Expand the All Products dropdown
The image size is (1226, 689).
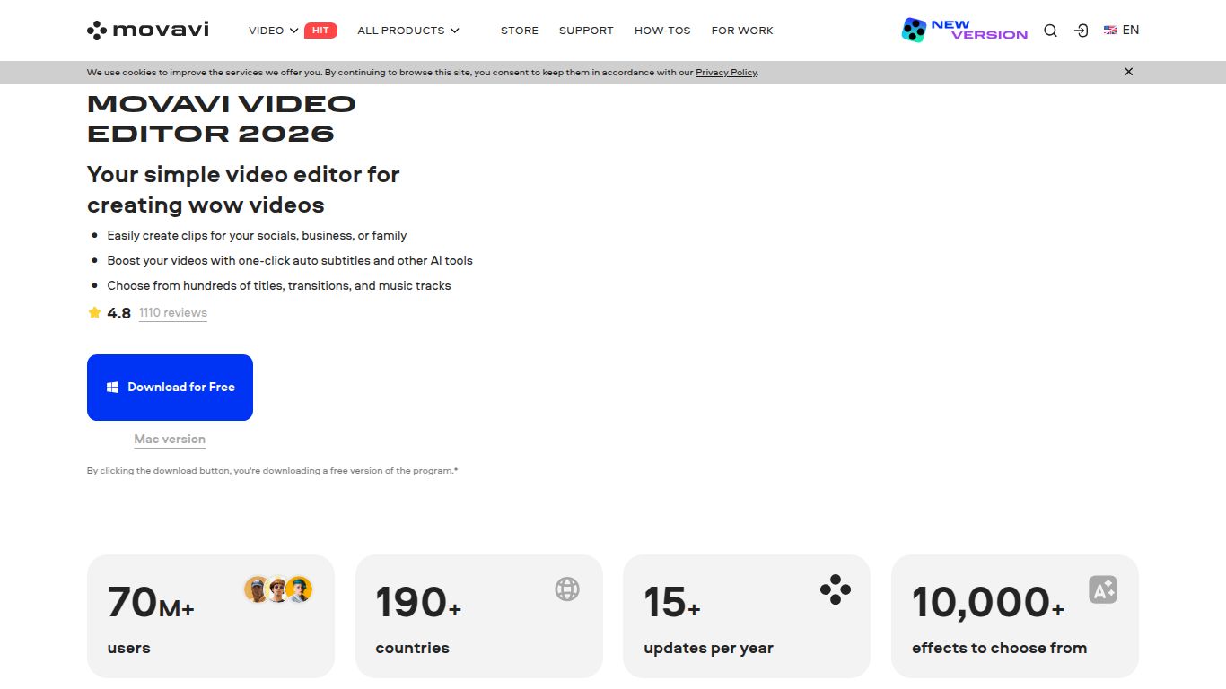[408, 31]
